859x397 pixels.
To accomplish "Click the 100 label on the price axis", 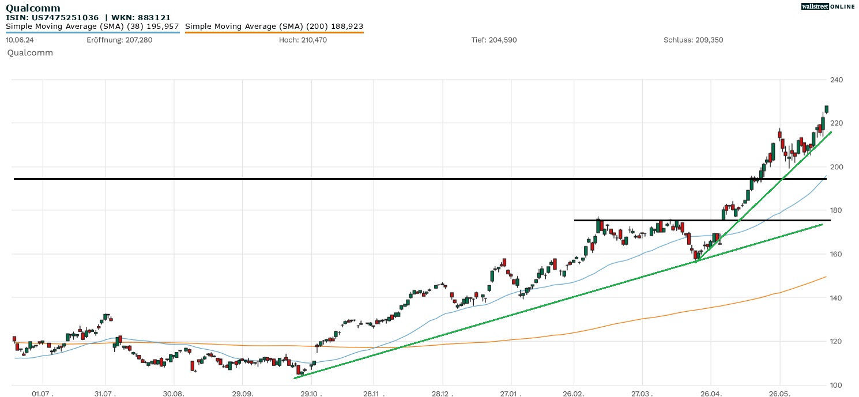I will (x=836, y=385).
